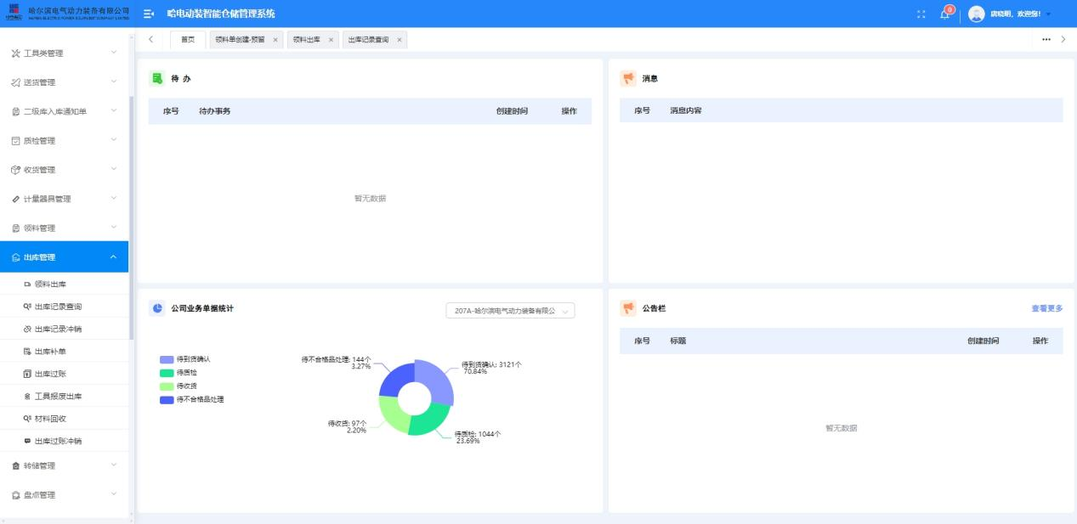Open the notification bell icon
This screenshot has height=524, width=1077.
pos(945,14)
